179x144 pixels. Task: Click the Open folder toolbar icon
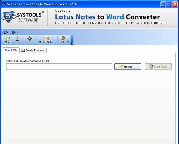(8, 39)
